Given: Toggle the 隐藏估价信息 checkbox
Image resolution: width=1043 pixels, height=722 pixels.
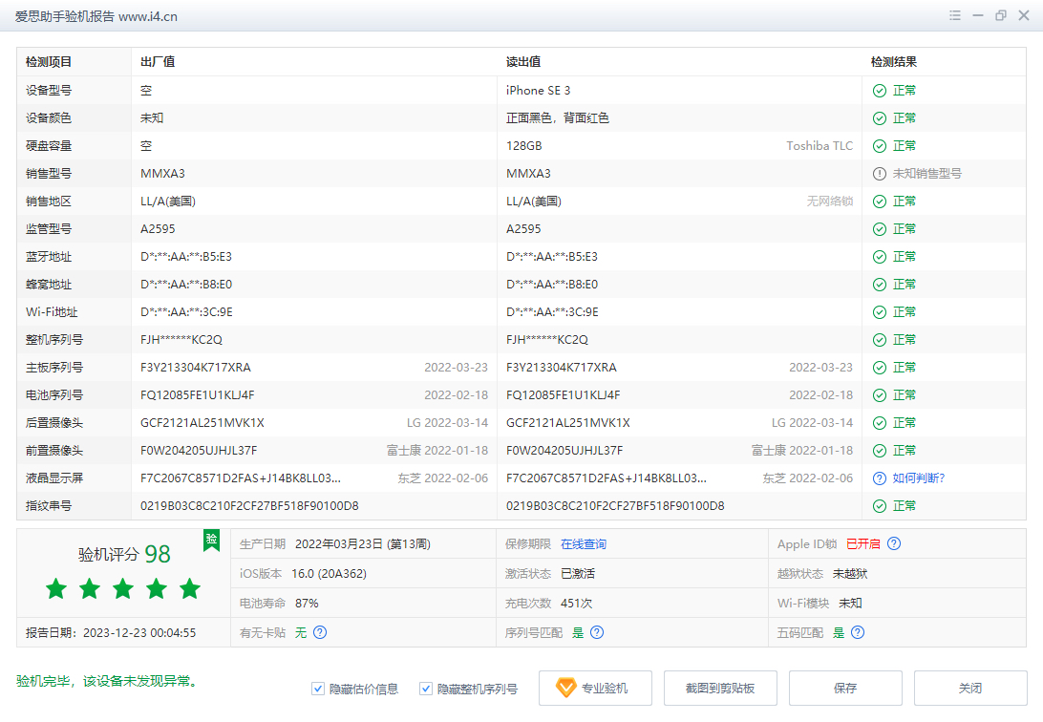Looking at the screenshot, I should (x=317, y=688).
